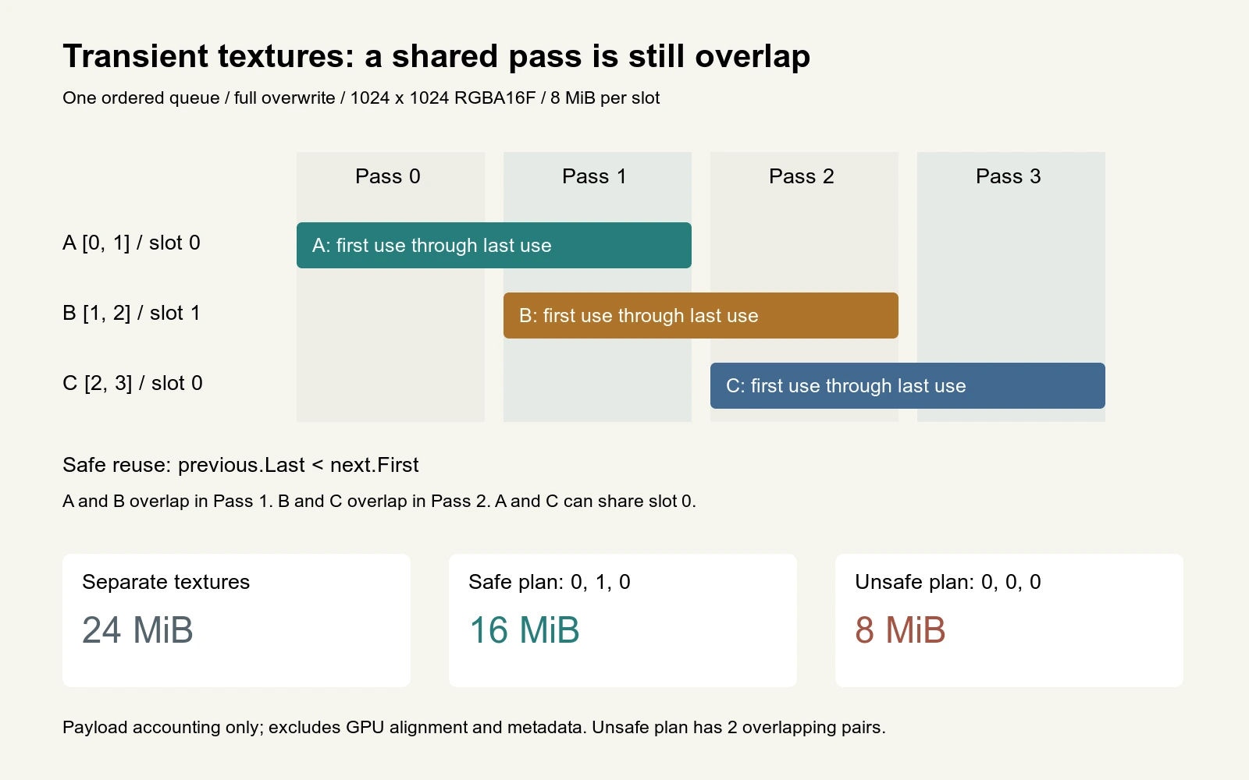Image resolution: width=1249 pixels, height=780 pixels.
Task: Select the Safe reuse rule text
Action: pyautogui.click(x=240, y=465)
